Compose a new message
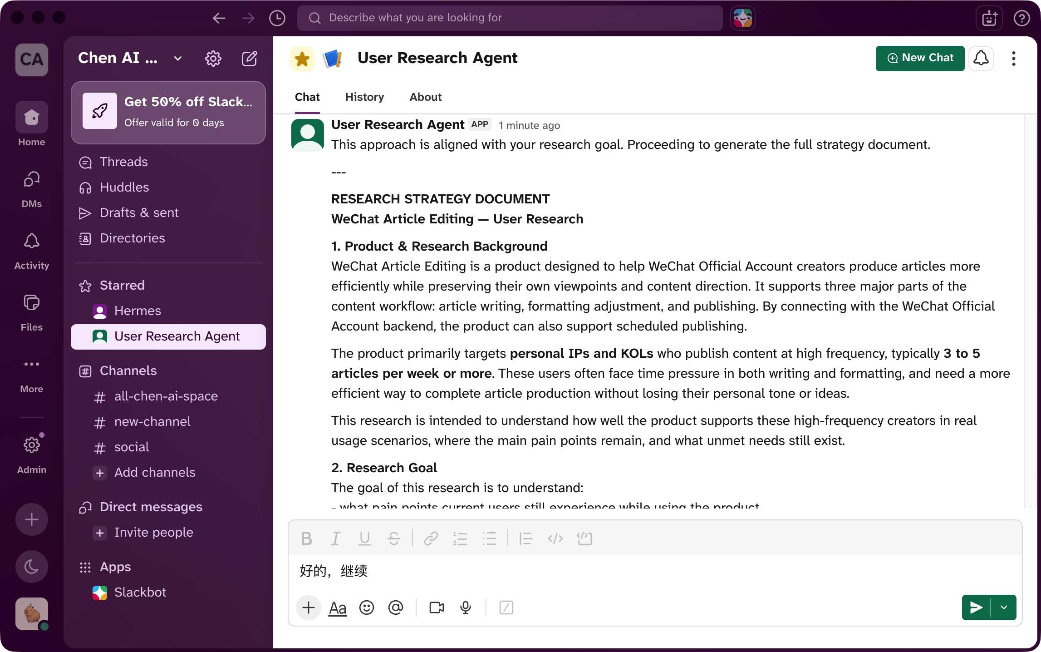This screenshot has width=1041, height=652. [x=249, y=59]
